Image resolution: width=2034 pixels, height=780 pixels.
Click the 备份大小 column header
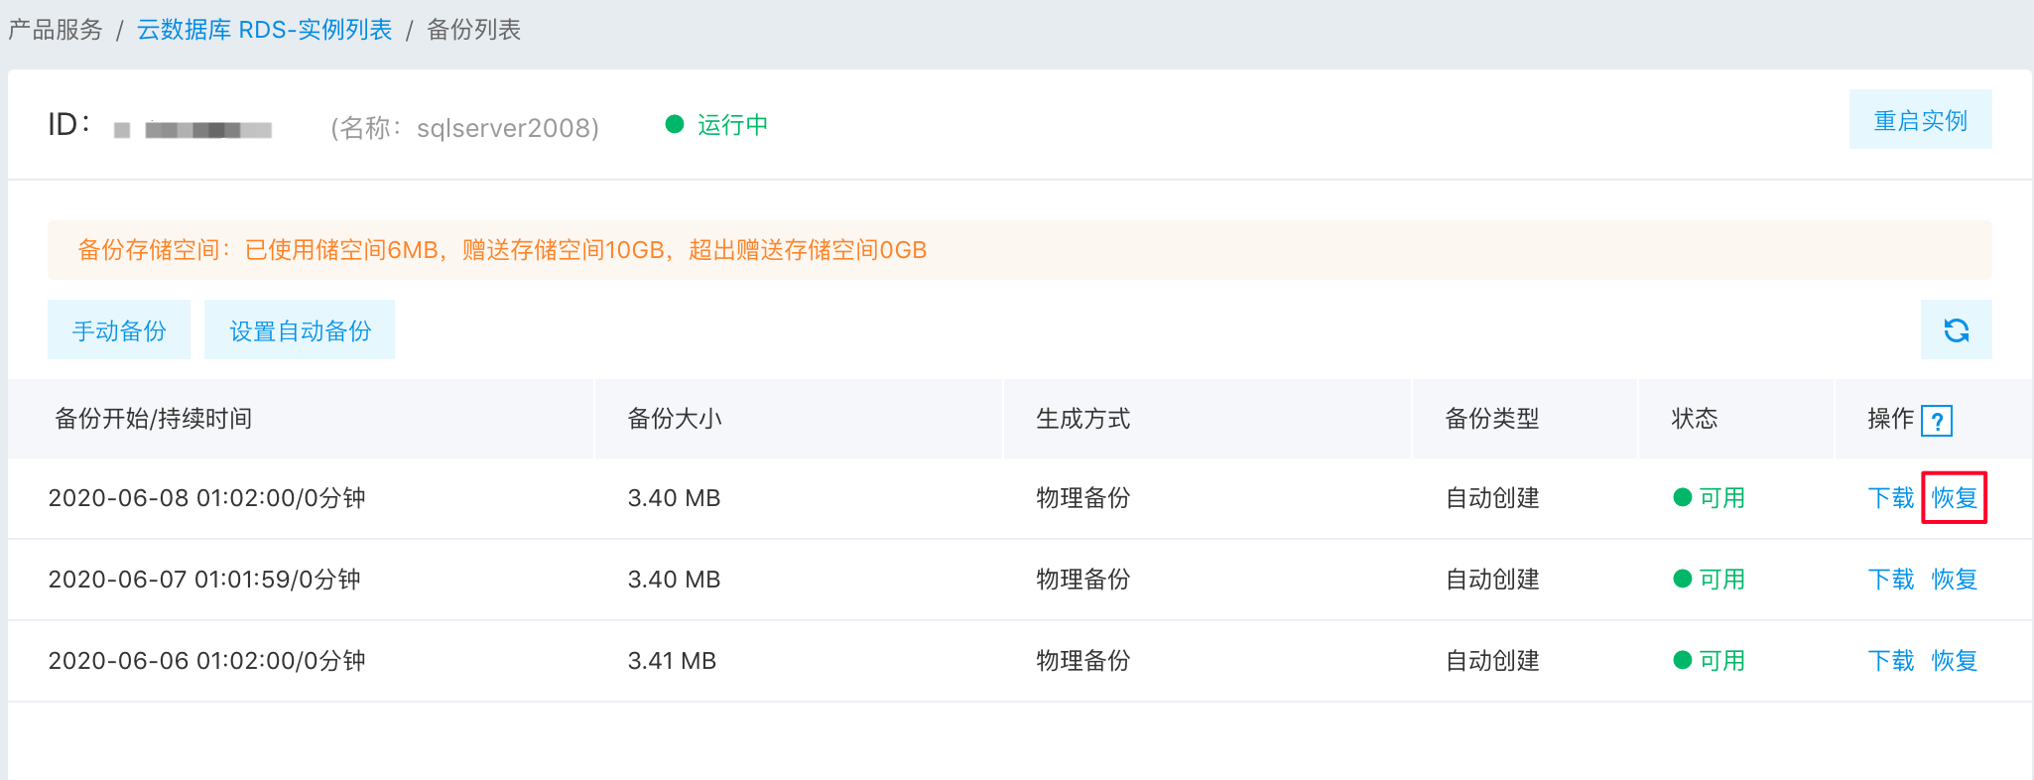click(x=675, y=419)
